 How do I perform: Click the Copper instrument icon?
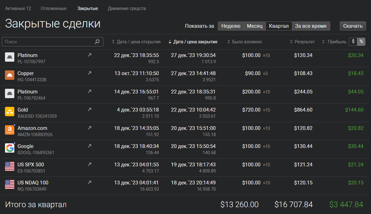[x=10, y=75]
